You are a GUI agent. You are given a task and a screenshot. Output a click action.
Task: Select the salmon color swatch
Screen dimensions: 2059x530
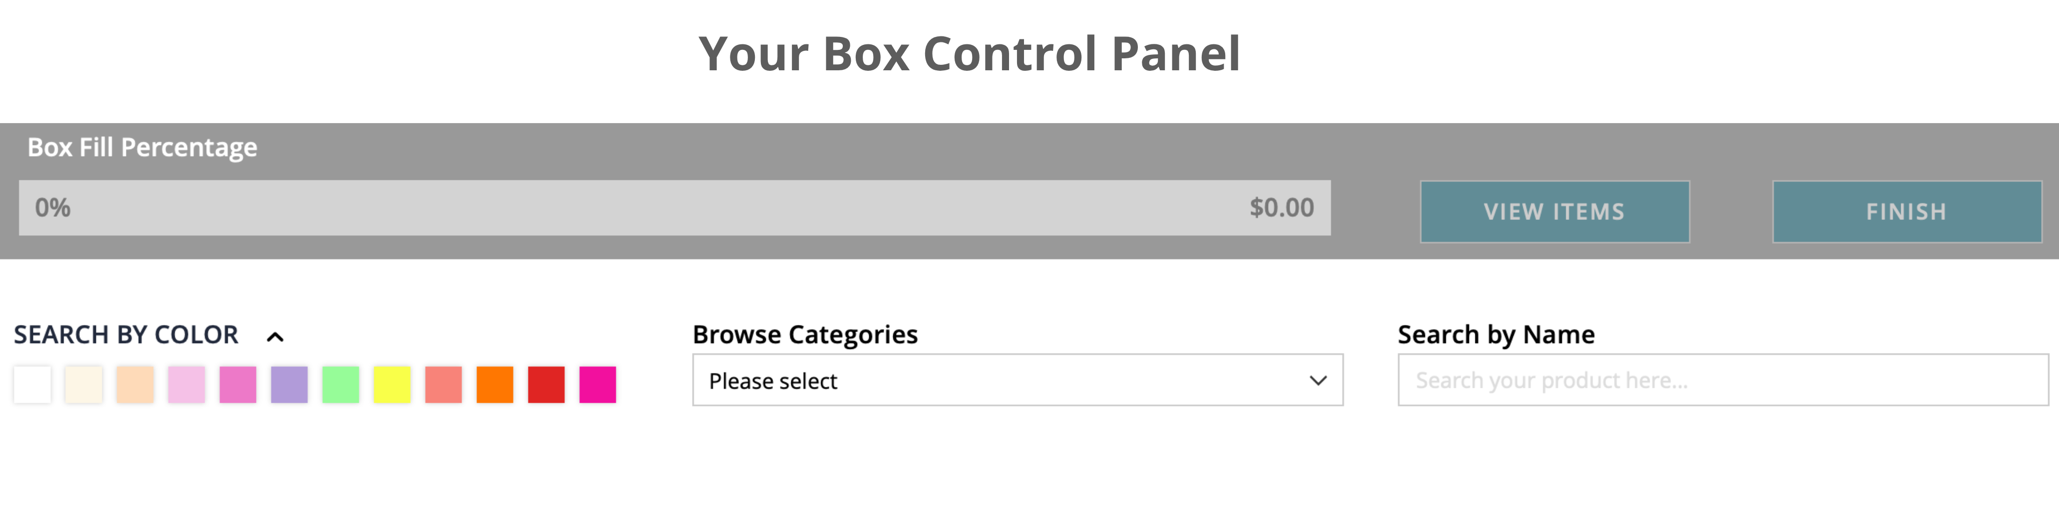444,385
